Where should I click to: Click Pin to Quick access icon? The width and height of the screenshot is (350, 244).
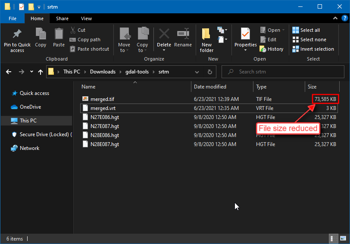17,34
